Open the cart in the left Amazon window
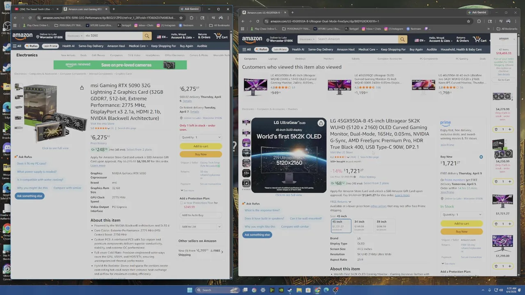 click(221, 36)
